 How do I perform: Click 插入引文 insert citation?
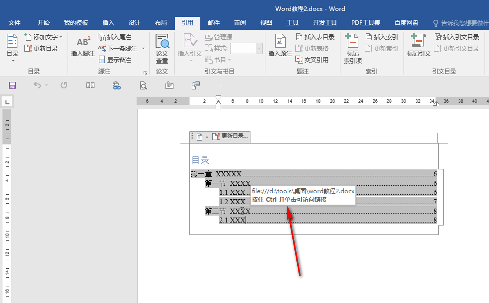tap(190, 47)
